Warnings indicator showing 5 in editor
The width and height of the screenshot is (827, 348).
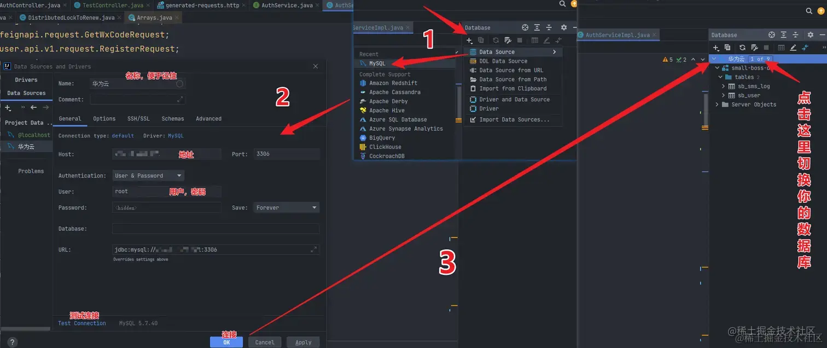[668, 59]
